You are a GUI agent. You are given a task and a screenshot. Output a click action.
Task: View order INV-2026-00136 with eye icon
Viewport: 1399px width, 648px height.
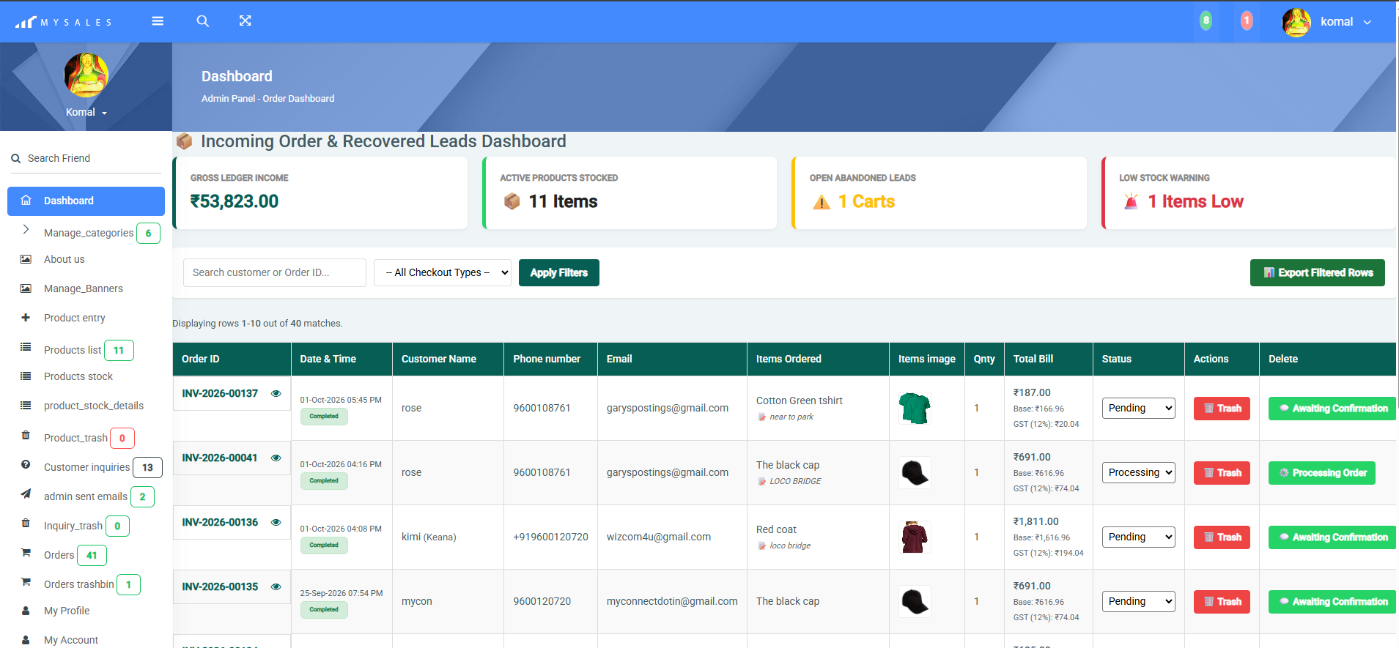276,522
